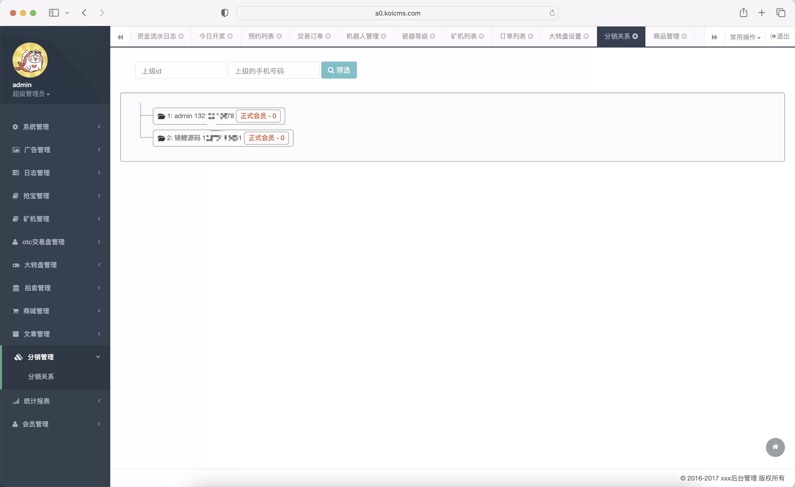Open Safari share menu
Image resolution: width=795 pixels, height=487 pixels.
coord(743,13)
